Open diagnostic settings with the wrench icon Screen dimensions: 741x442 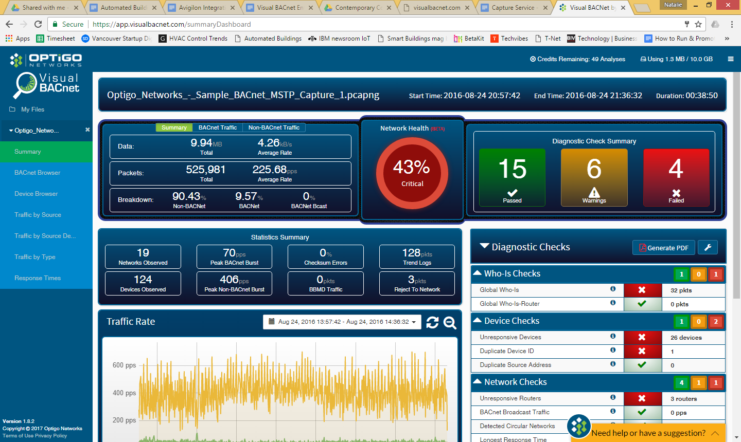[708, 247]
